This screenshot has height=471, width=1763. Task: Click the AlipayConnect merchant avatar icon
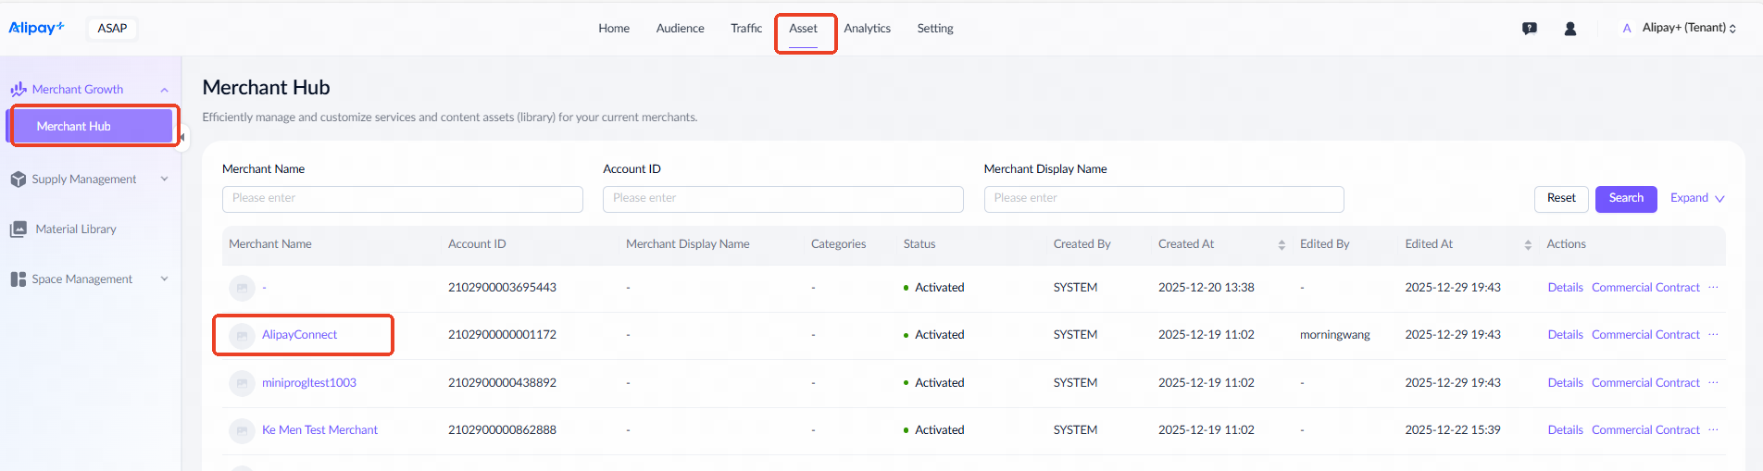tap(242, 335)
